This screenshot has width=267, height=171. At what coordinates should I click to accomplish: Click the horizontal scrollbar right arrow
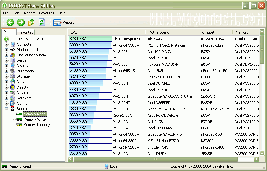(256, 159)
